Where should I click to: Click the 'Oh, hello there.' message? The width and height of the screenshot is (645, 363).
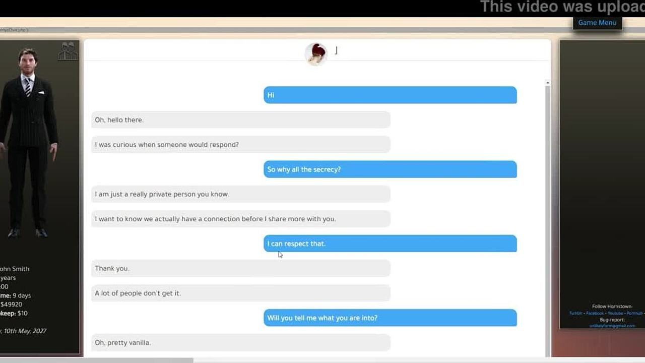[x=241, y=120]
